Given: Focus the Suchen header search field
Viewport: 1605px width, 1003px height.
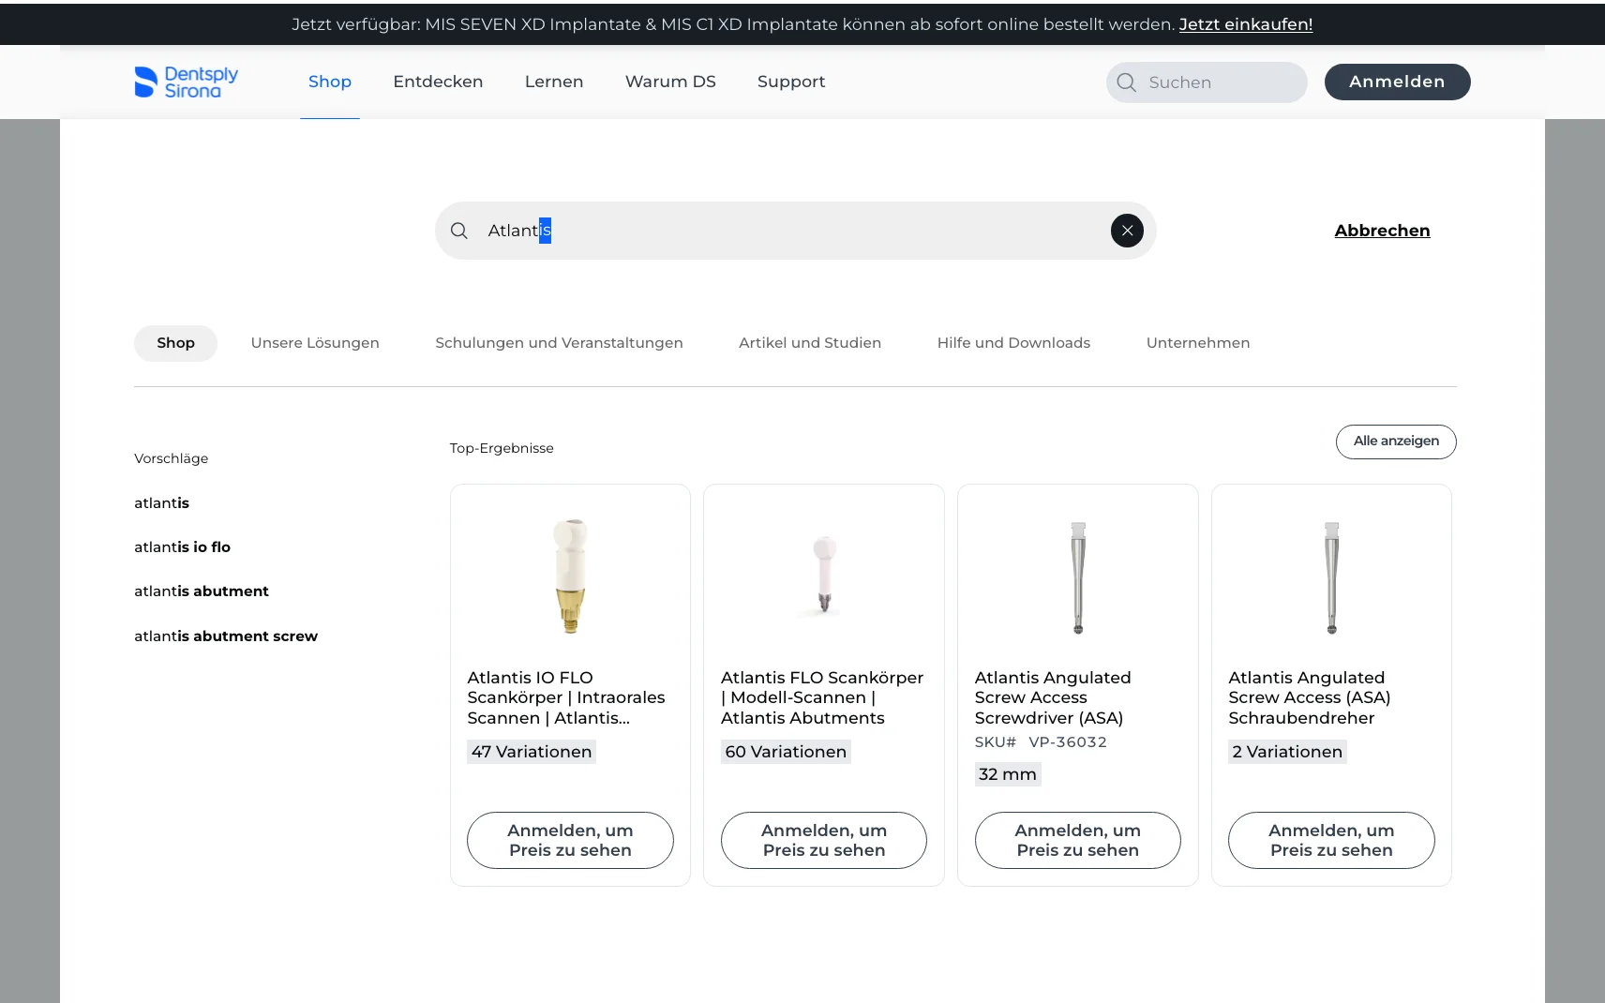Looking at the screenshot, I should (x=1207, y=82).
